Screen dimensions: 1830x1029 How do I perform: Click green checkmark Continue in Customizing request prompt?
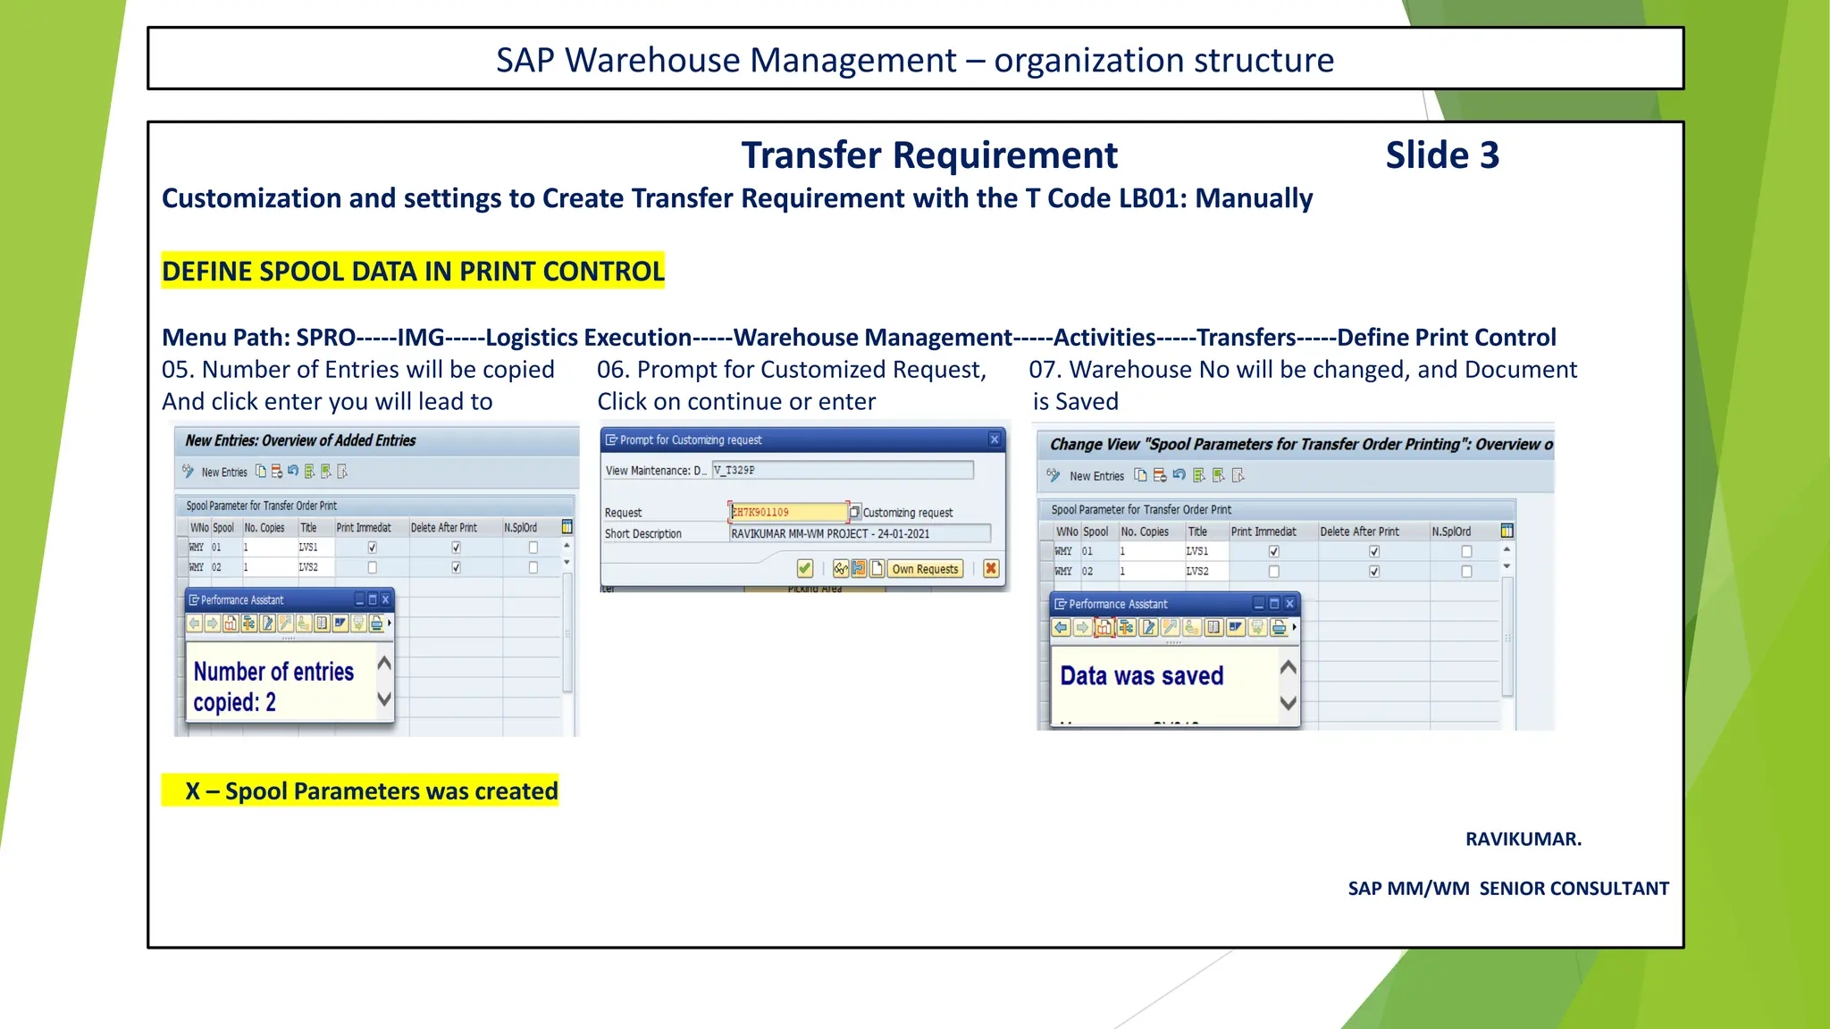805,568
